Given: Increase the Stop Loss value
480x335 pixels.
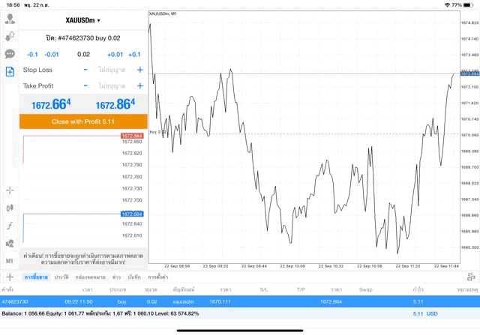Looking at the screenshot, I should coord(139,70).
